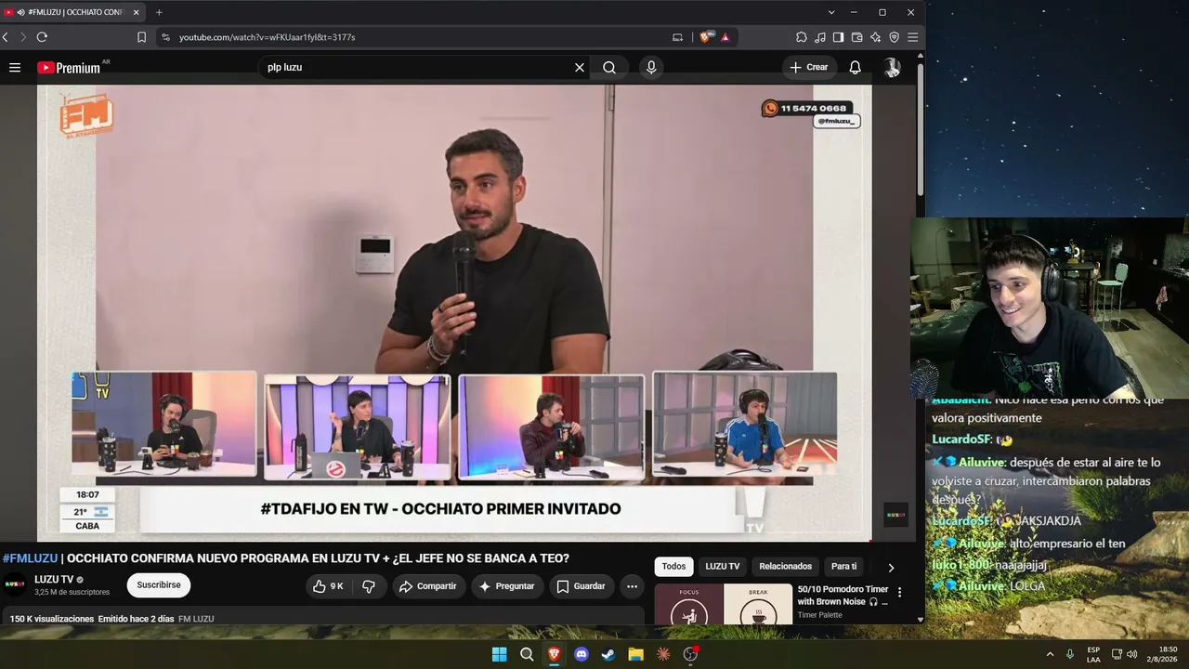
Task: Dislike the video
Action: coord(369,586)
